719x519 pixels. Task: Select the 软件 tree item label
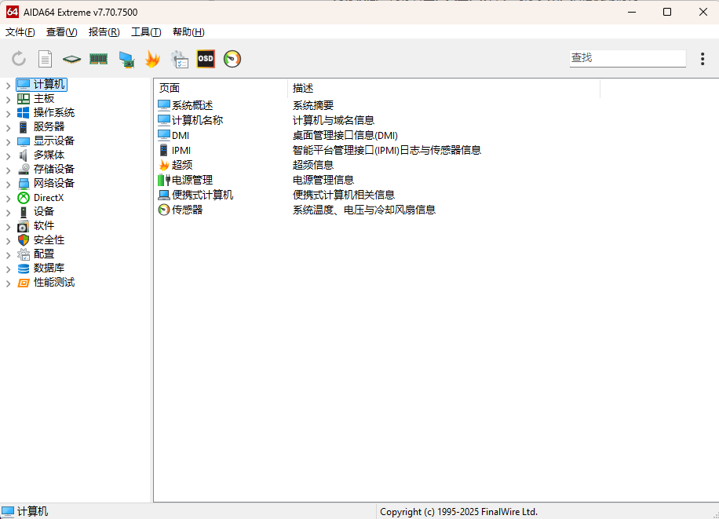point(43,226)
